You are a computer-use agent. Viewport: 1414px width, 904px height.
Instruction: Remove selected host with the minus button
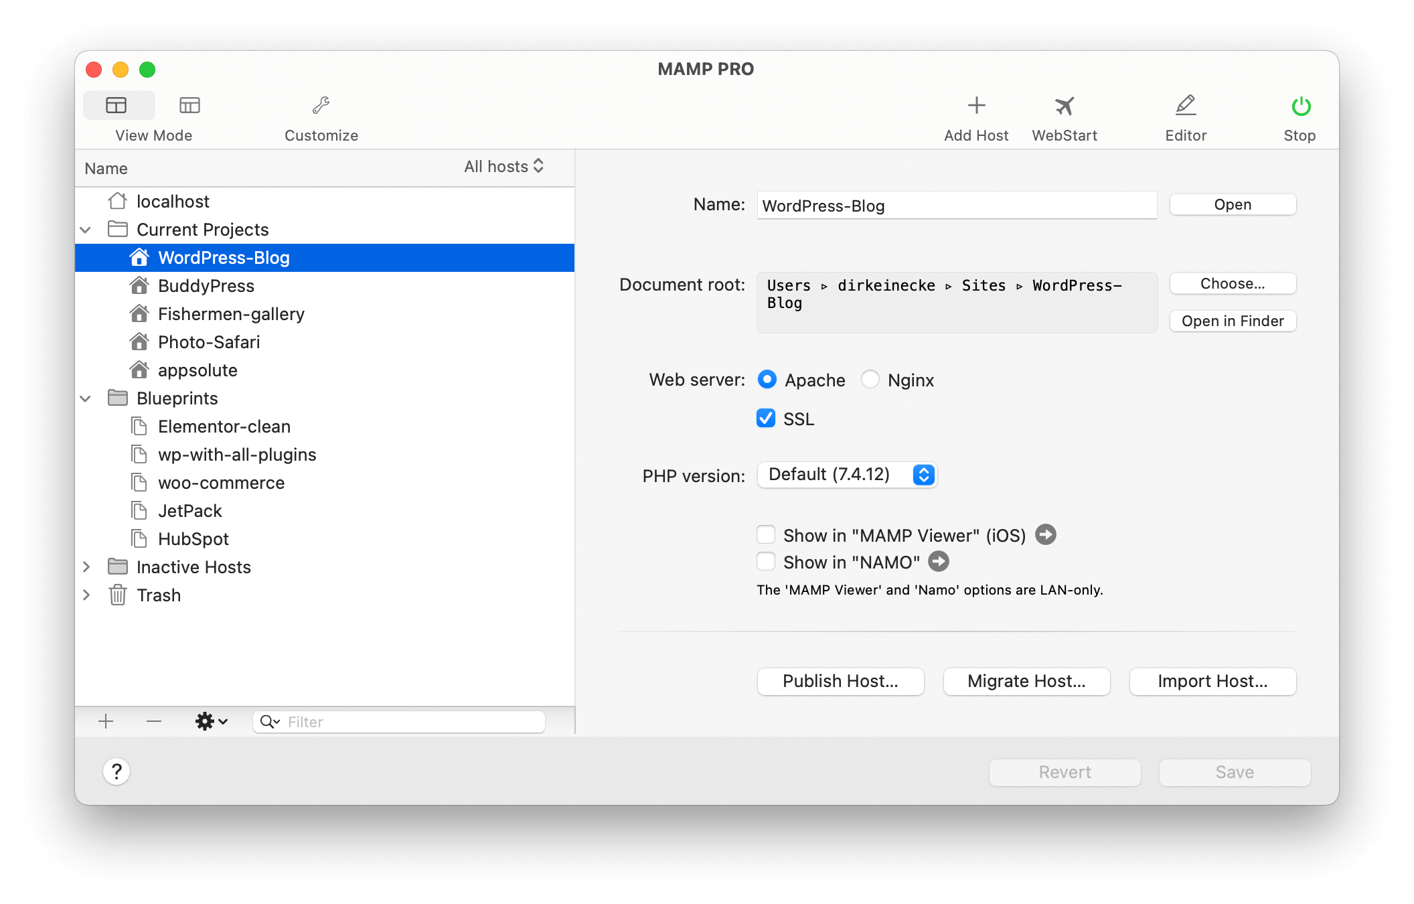(x=154, y=721)
